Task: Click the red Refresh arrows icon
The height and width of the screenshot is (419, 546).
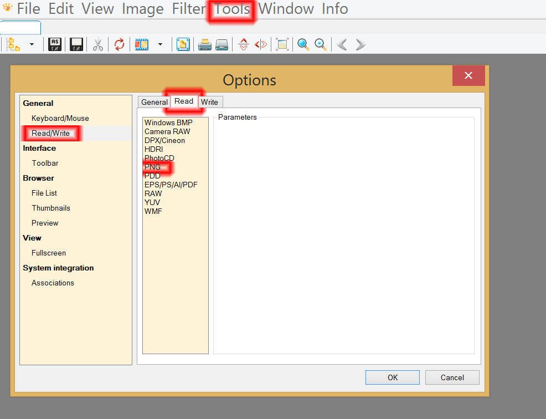Action: click(x=120, y=45)
